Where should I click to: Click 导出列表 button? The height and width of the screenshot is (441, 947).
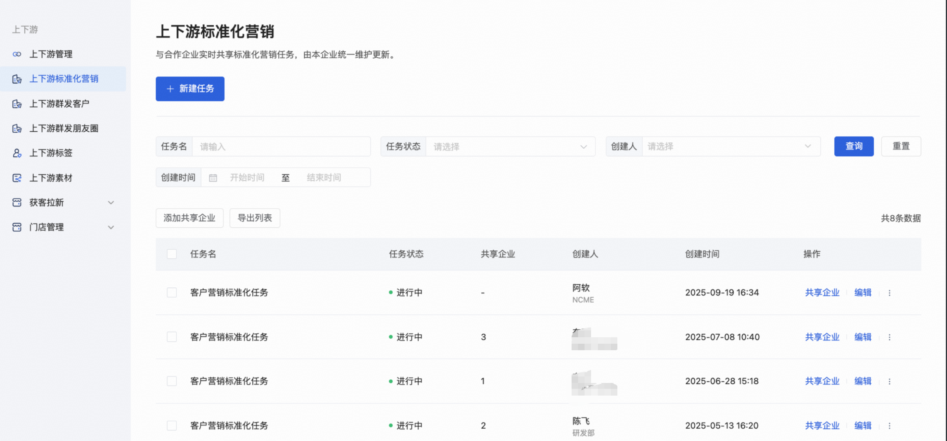pos(255,218)
